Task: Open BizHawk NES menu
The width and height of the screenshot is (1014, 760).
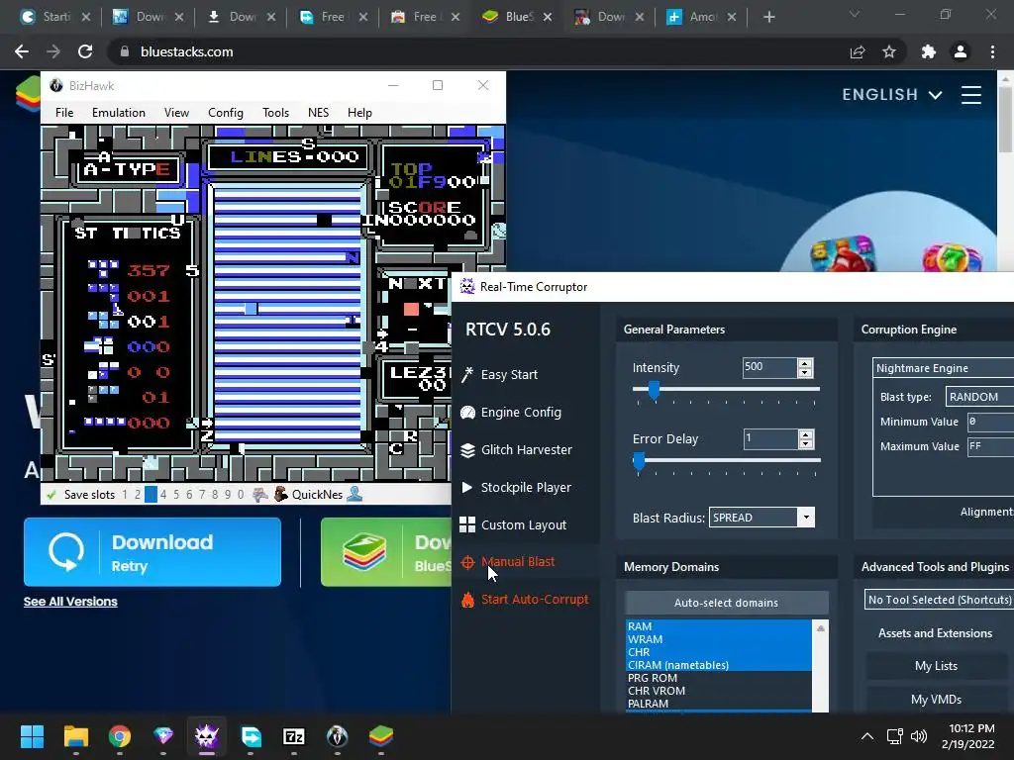Action: click(x=318, y=113)
